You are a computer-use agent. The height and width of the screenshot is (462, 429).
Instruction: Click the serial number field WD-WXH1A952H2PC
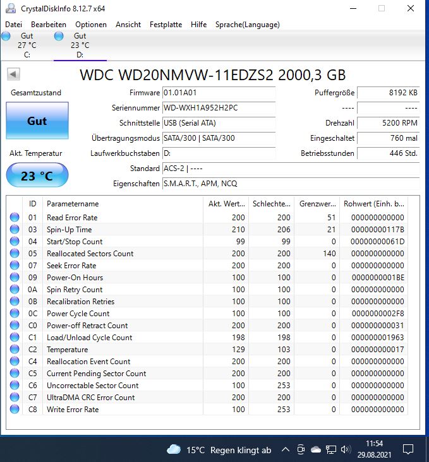tap(219, 108)
